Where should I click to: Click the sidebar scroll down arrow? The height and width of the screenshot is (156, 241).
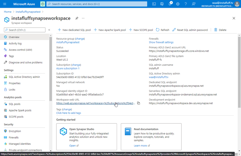click(51, 151)
